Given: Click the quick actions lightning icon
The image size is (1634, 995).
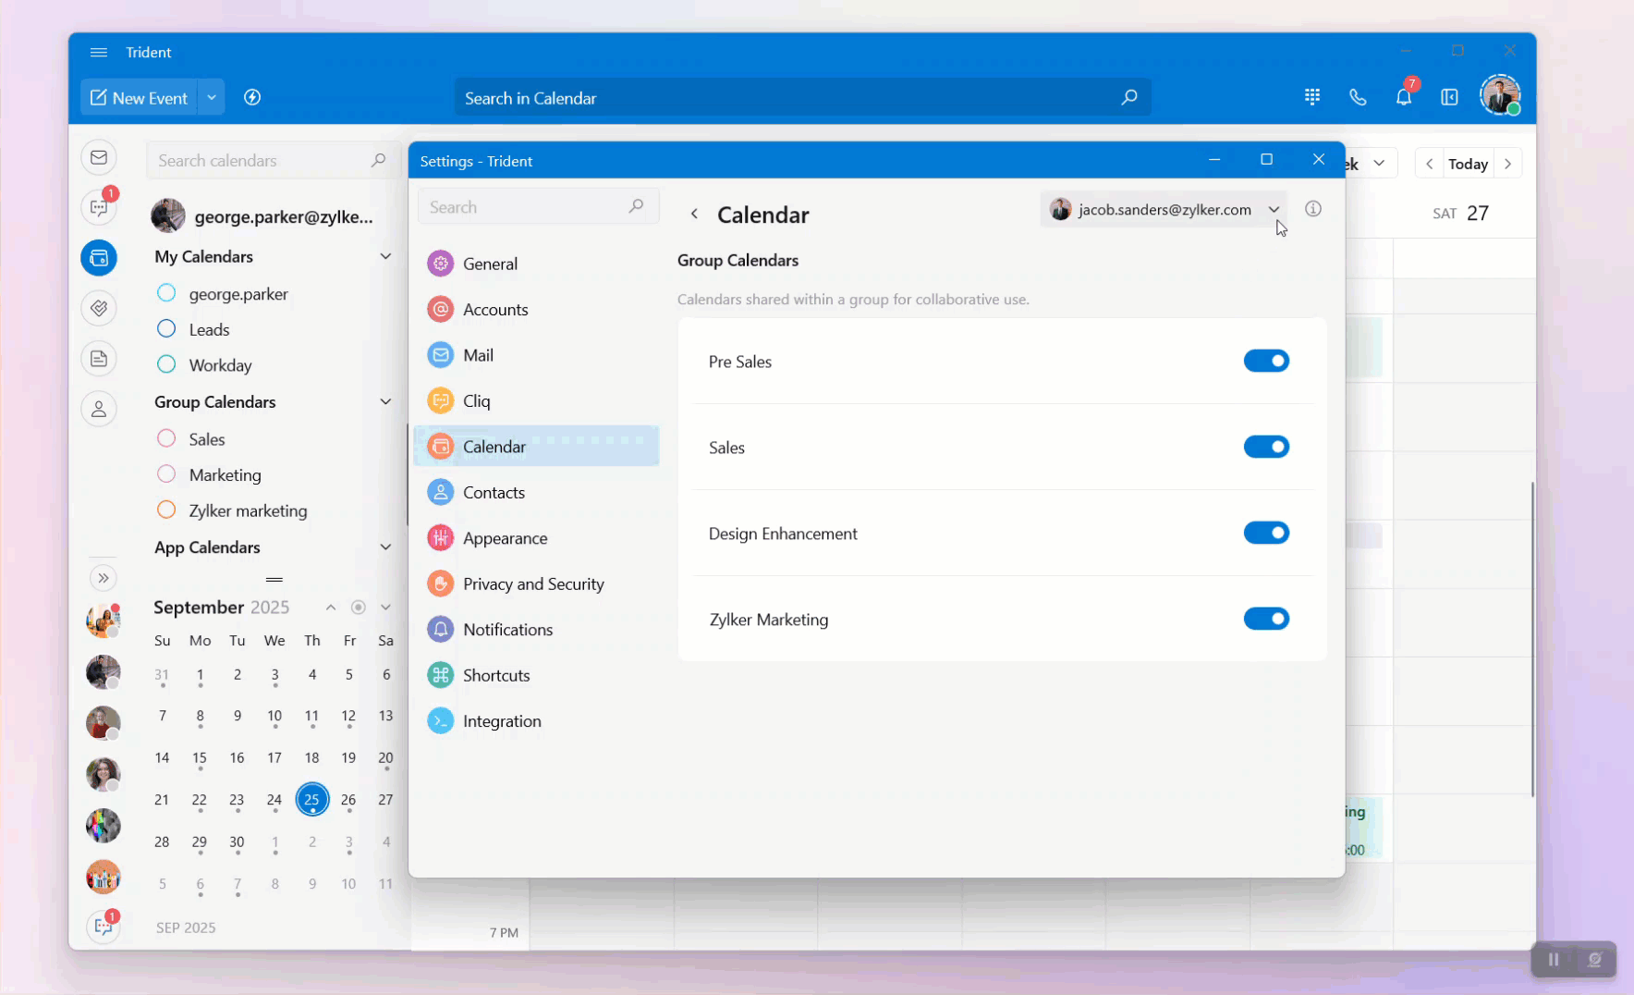Looking at the screenshot, I should pos(252,97).
